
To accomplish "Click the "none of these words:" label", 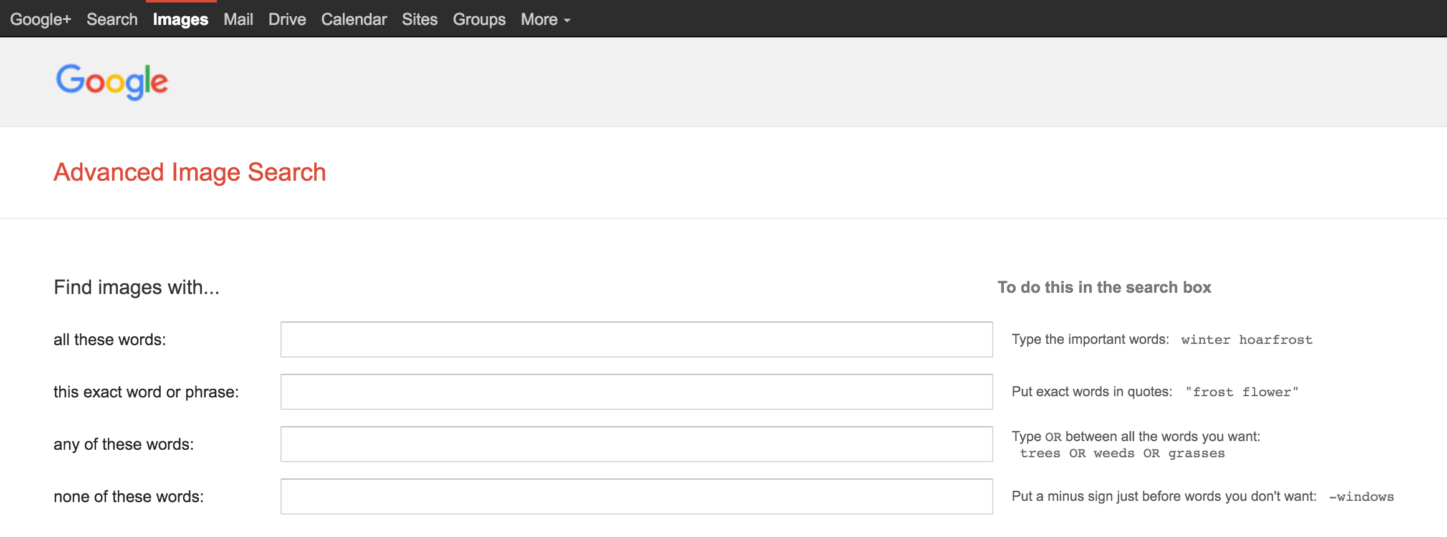I will [128, 497].
